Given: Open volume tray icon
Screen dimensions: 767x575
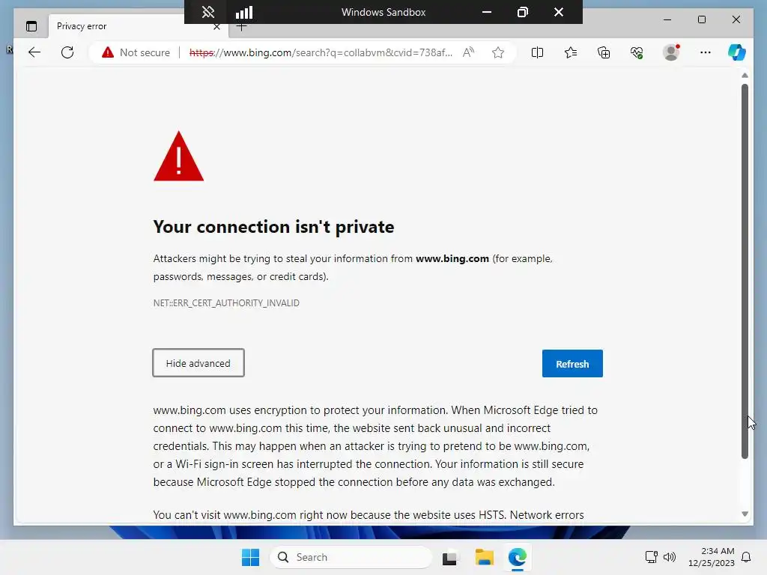Looking at the screenshot, I should click(x=669, y=557).
